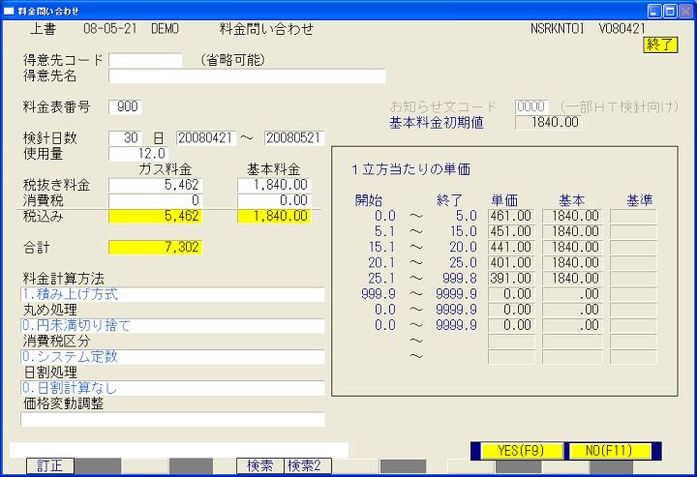Click the 税抜き料金 gas value 5,462
This screenshot has height=477, width=697.
(x=156, y=185)
